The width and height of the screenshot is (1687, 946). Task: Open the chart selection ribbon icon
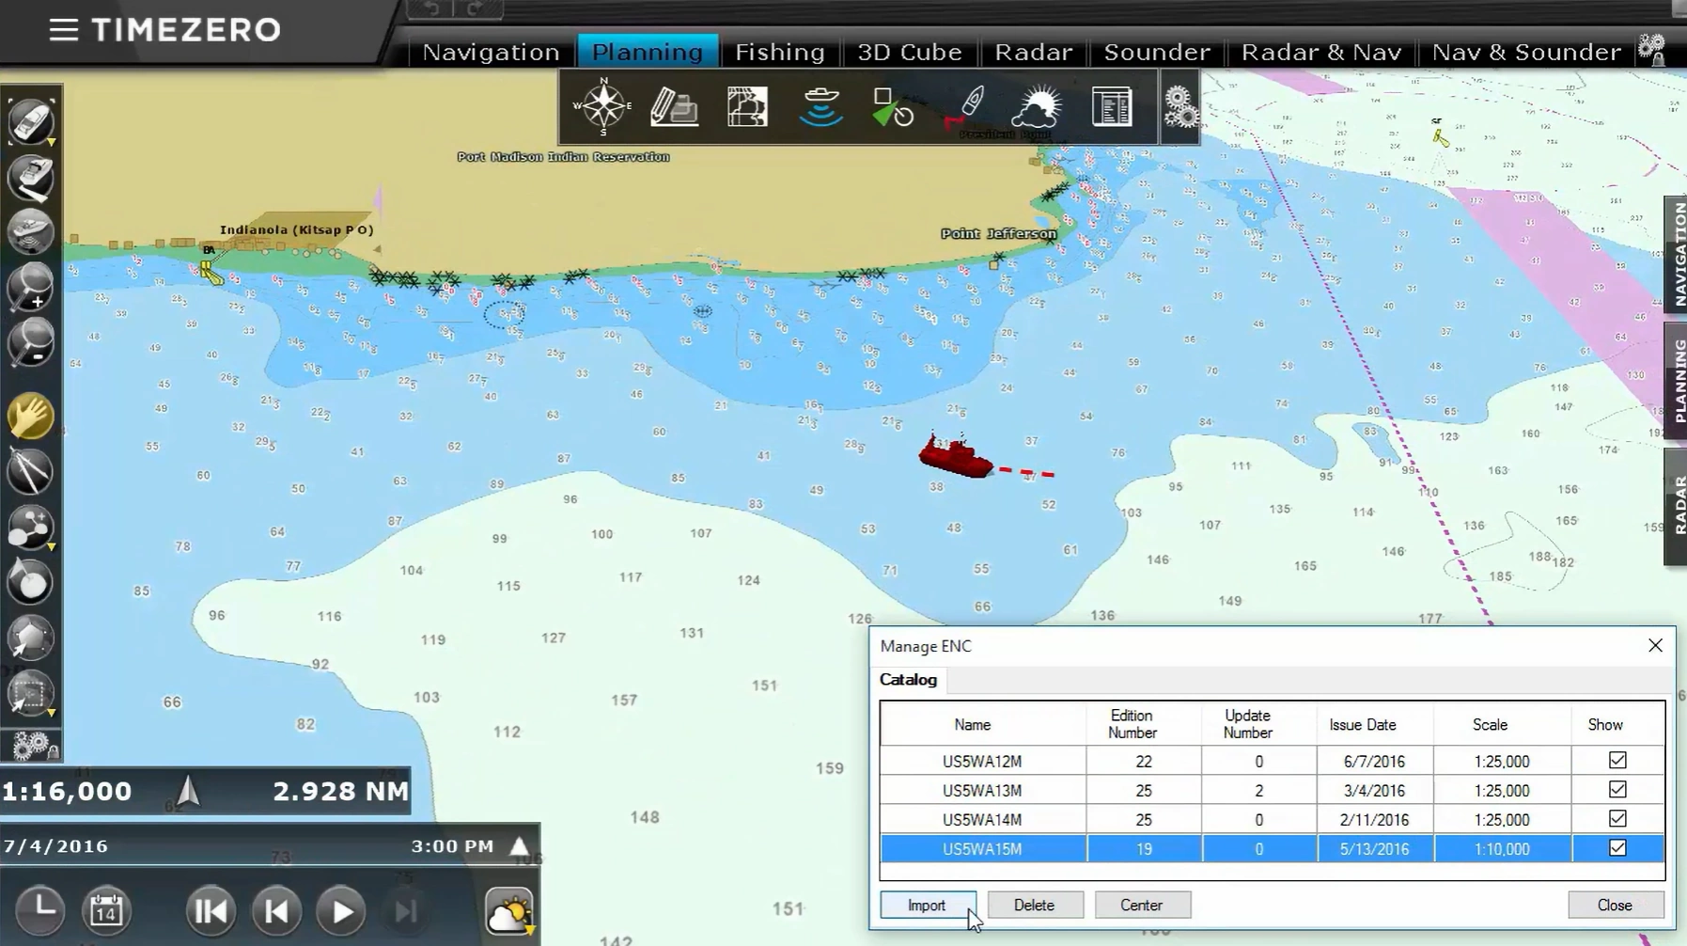[x=747, y=106]
